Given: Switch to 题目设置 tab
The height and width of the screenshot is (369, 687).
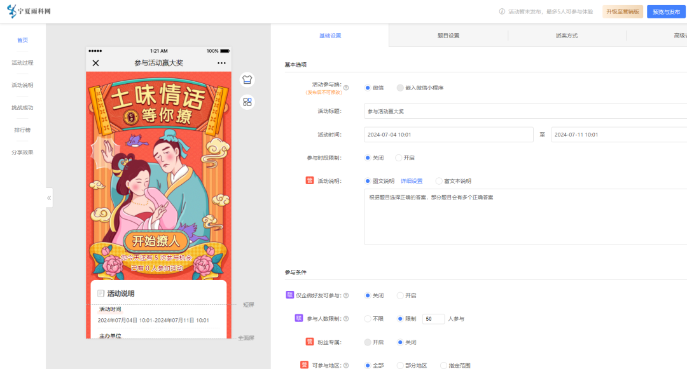Looking at the screenshot, I should [448, 36].
